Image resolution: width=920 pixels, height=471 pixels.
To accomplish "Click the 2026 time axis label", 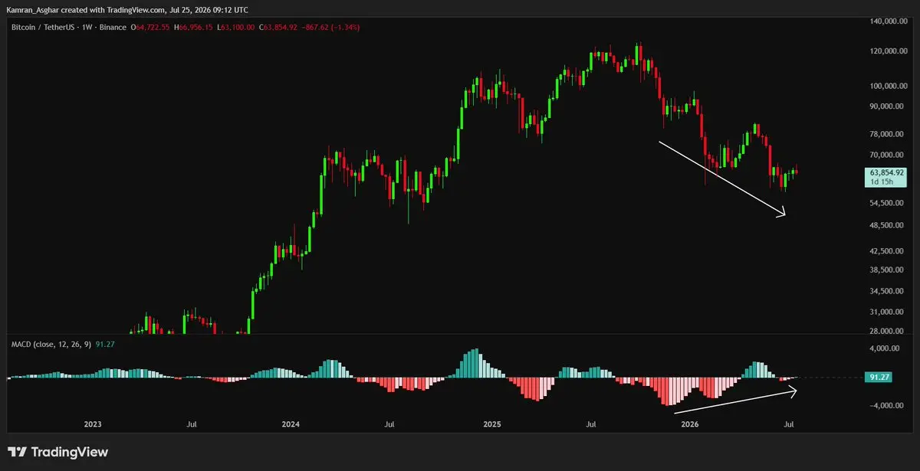I will 690,424.
